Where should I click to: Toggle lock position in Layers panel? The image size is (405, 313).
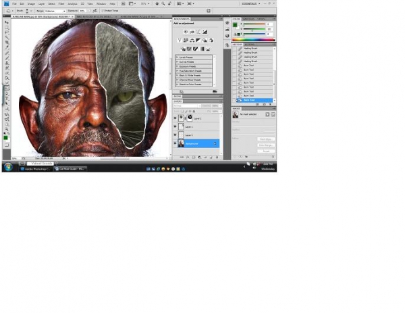[x=190, y=112]
